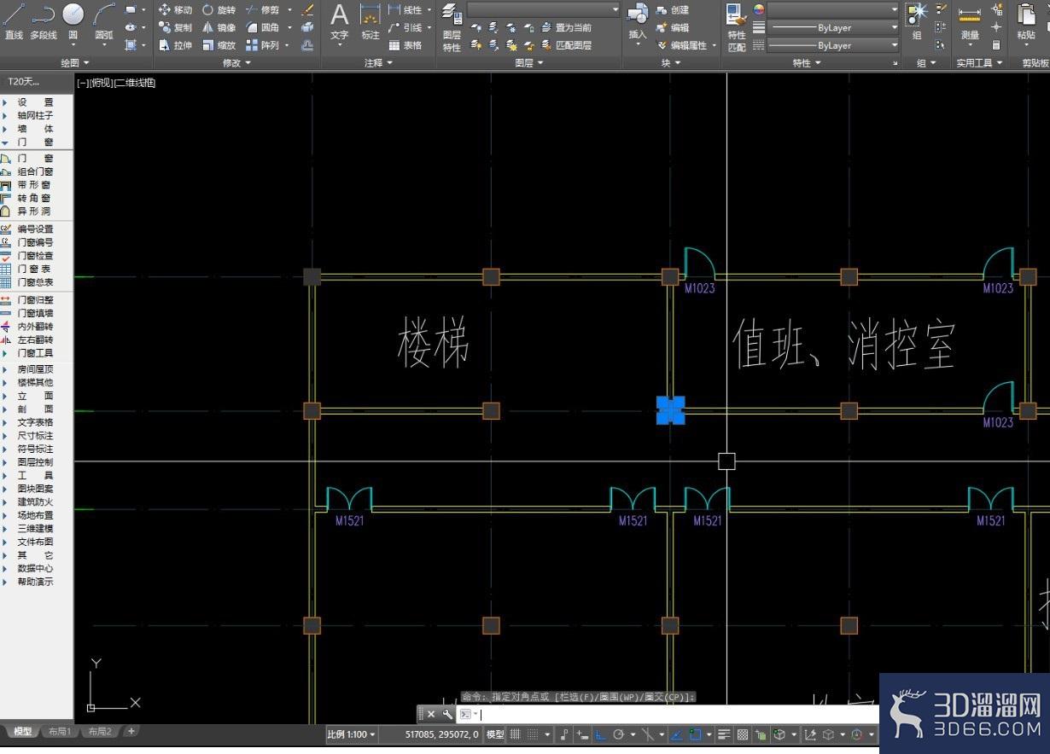Click the 镜像 mirror tool
This screenshot has height=754, width=1050.
coord(219,27)
